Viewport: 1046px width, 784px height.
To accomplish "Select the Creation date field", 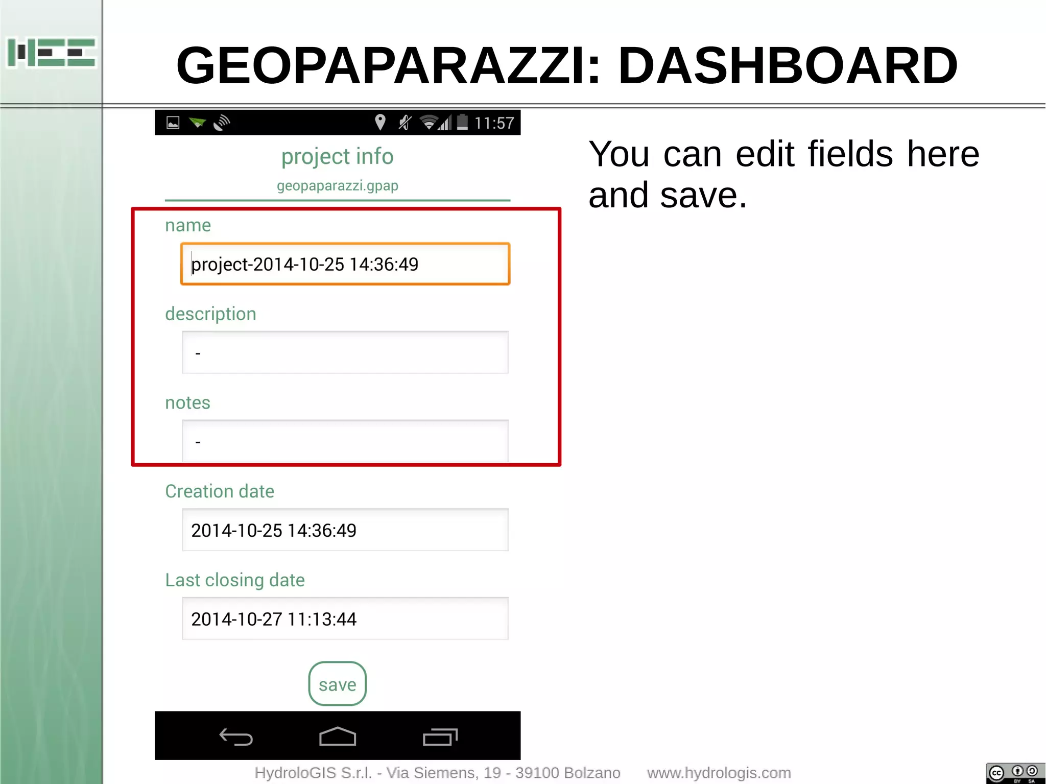I will click(345, 530).
